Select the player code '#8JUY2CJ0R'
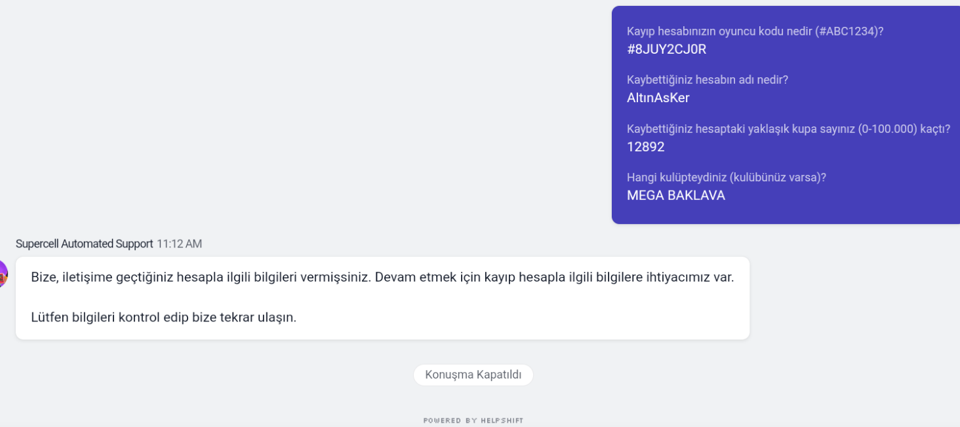Viewport: 960px width, 427px height. pos(666,49)
